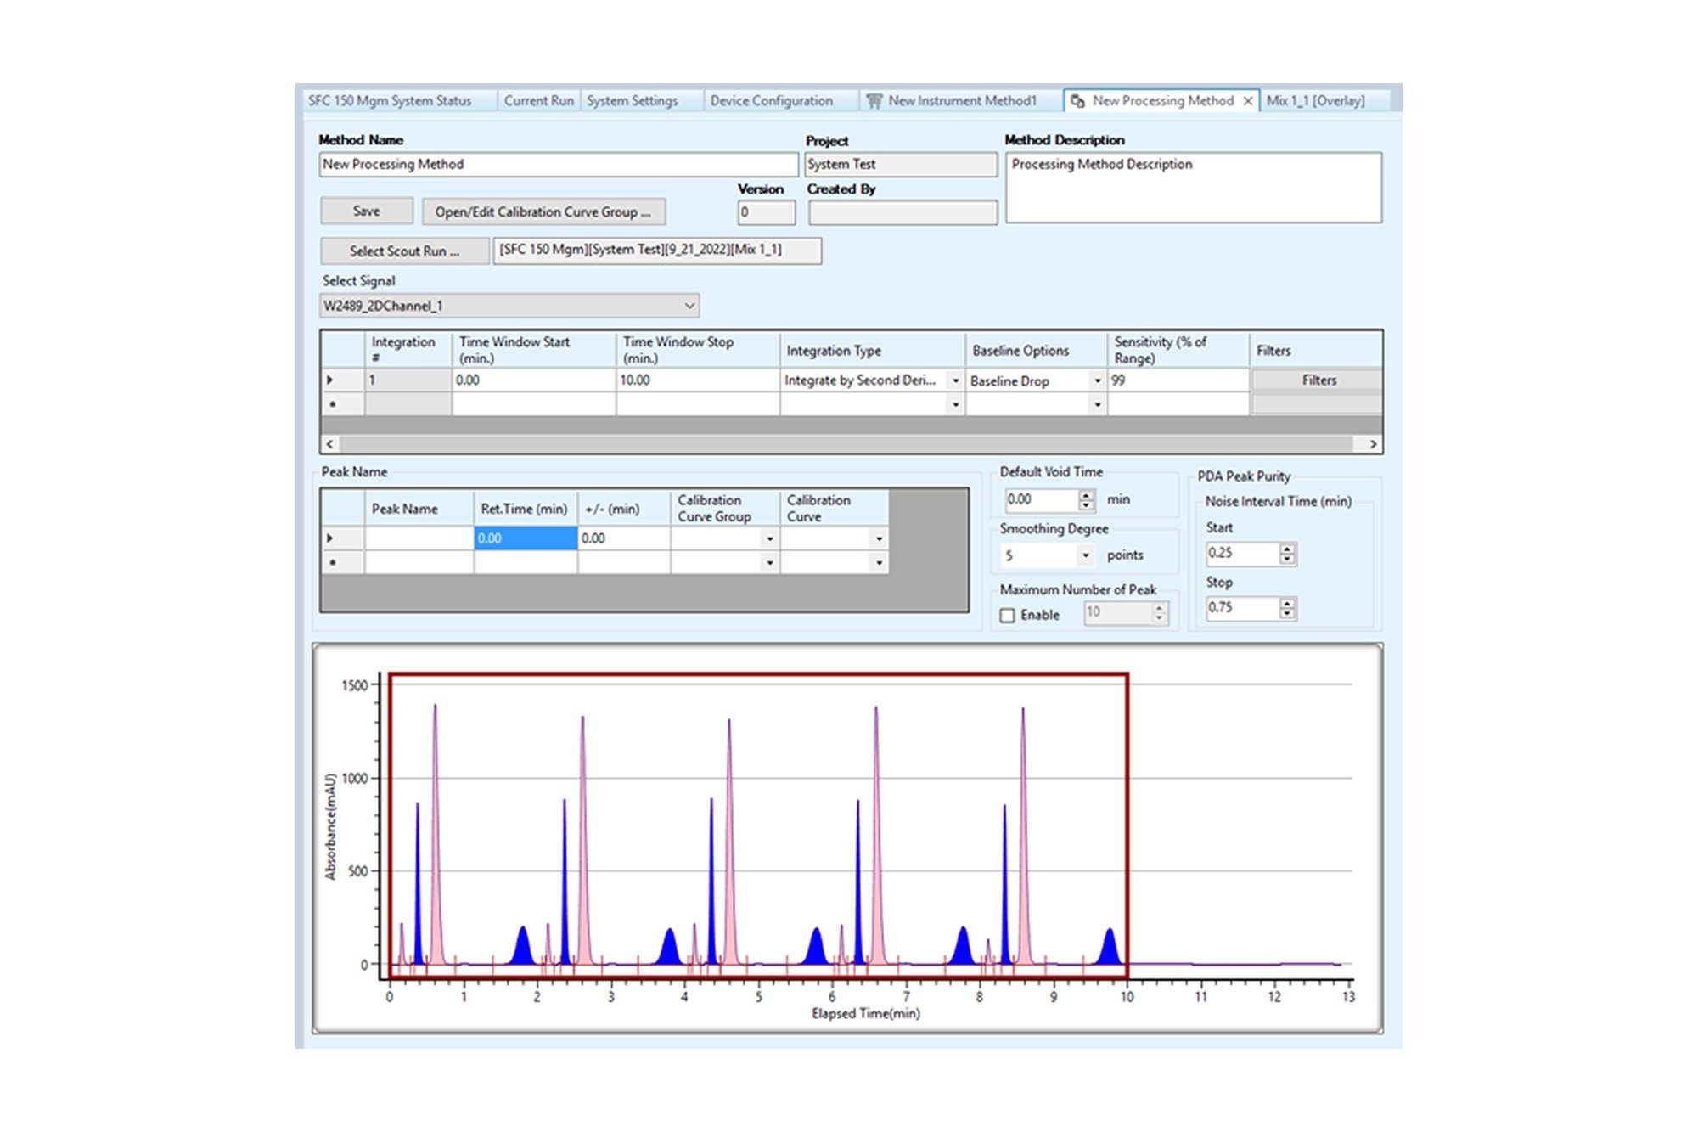Open Calibration Curve dropdown in first row
Viewport: 1698px width, 1132px height.
point(879,538)
